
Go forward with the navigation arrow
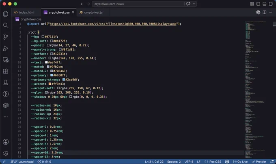(x=88, y=4)
